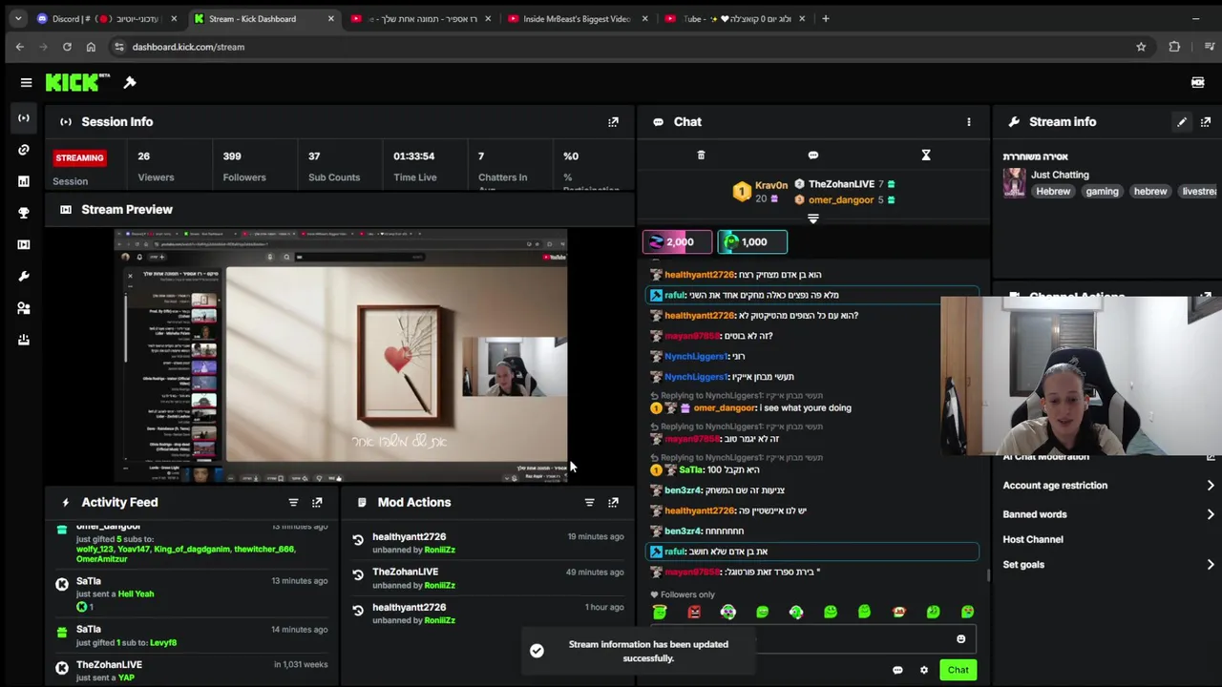Screen dimensions: 1222x687
Task: Click the 2,000 channel goal badge
Action: tap(677, 242)
